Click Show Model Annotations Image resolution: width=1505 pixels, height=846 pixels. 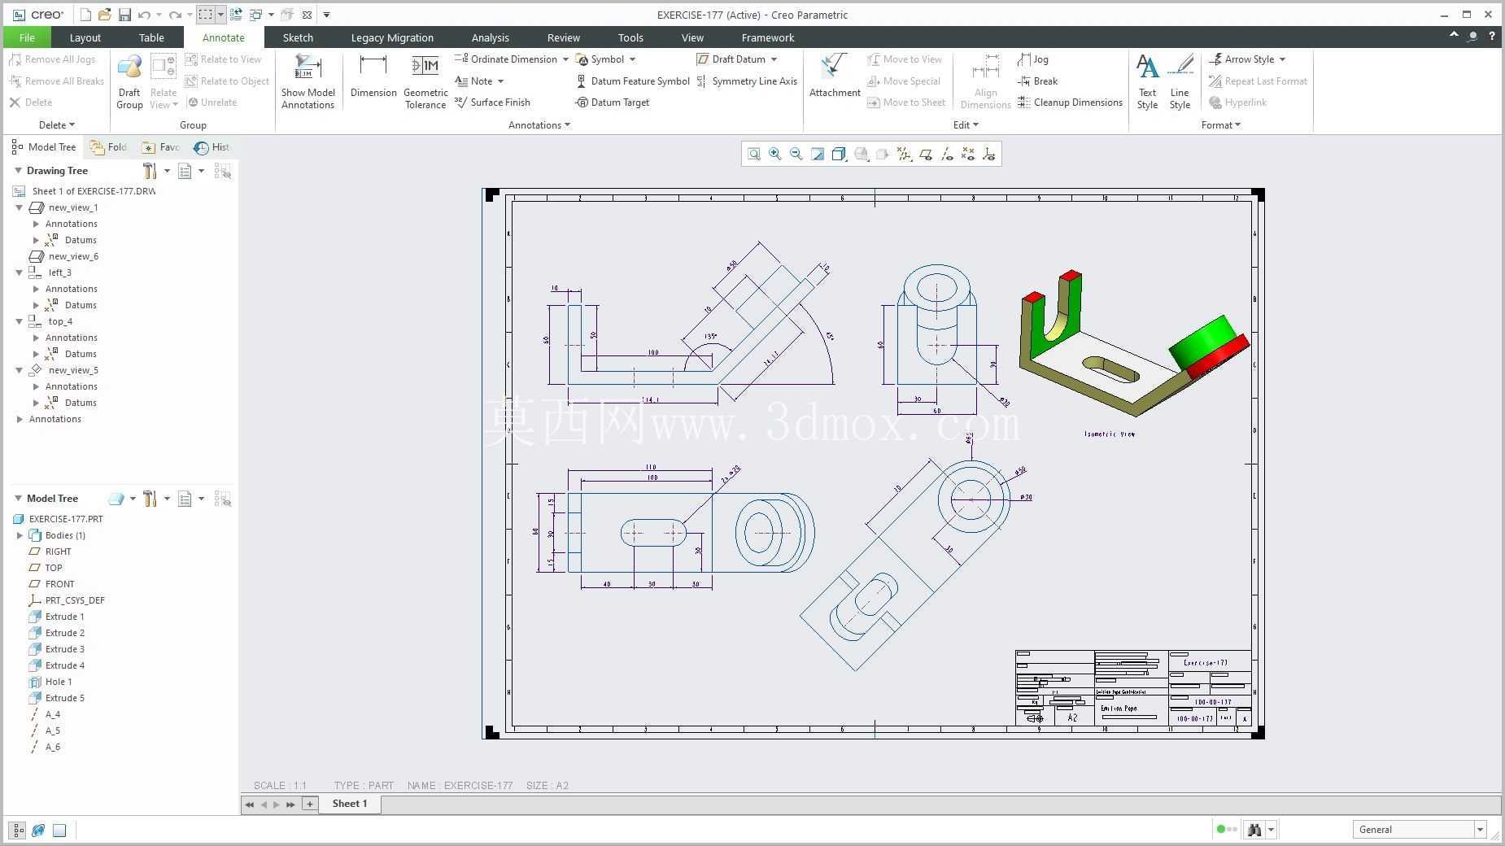click(x=308, y=81)
